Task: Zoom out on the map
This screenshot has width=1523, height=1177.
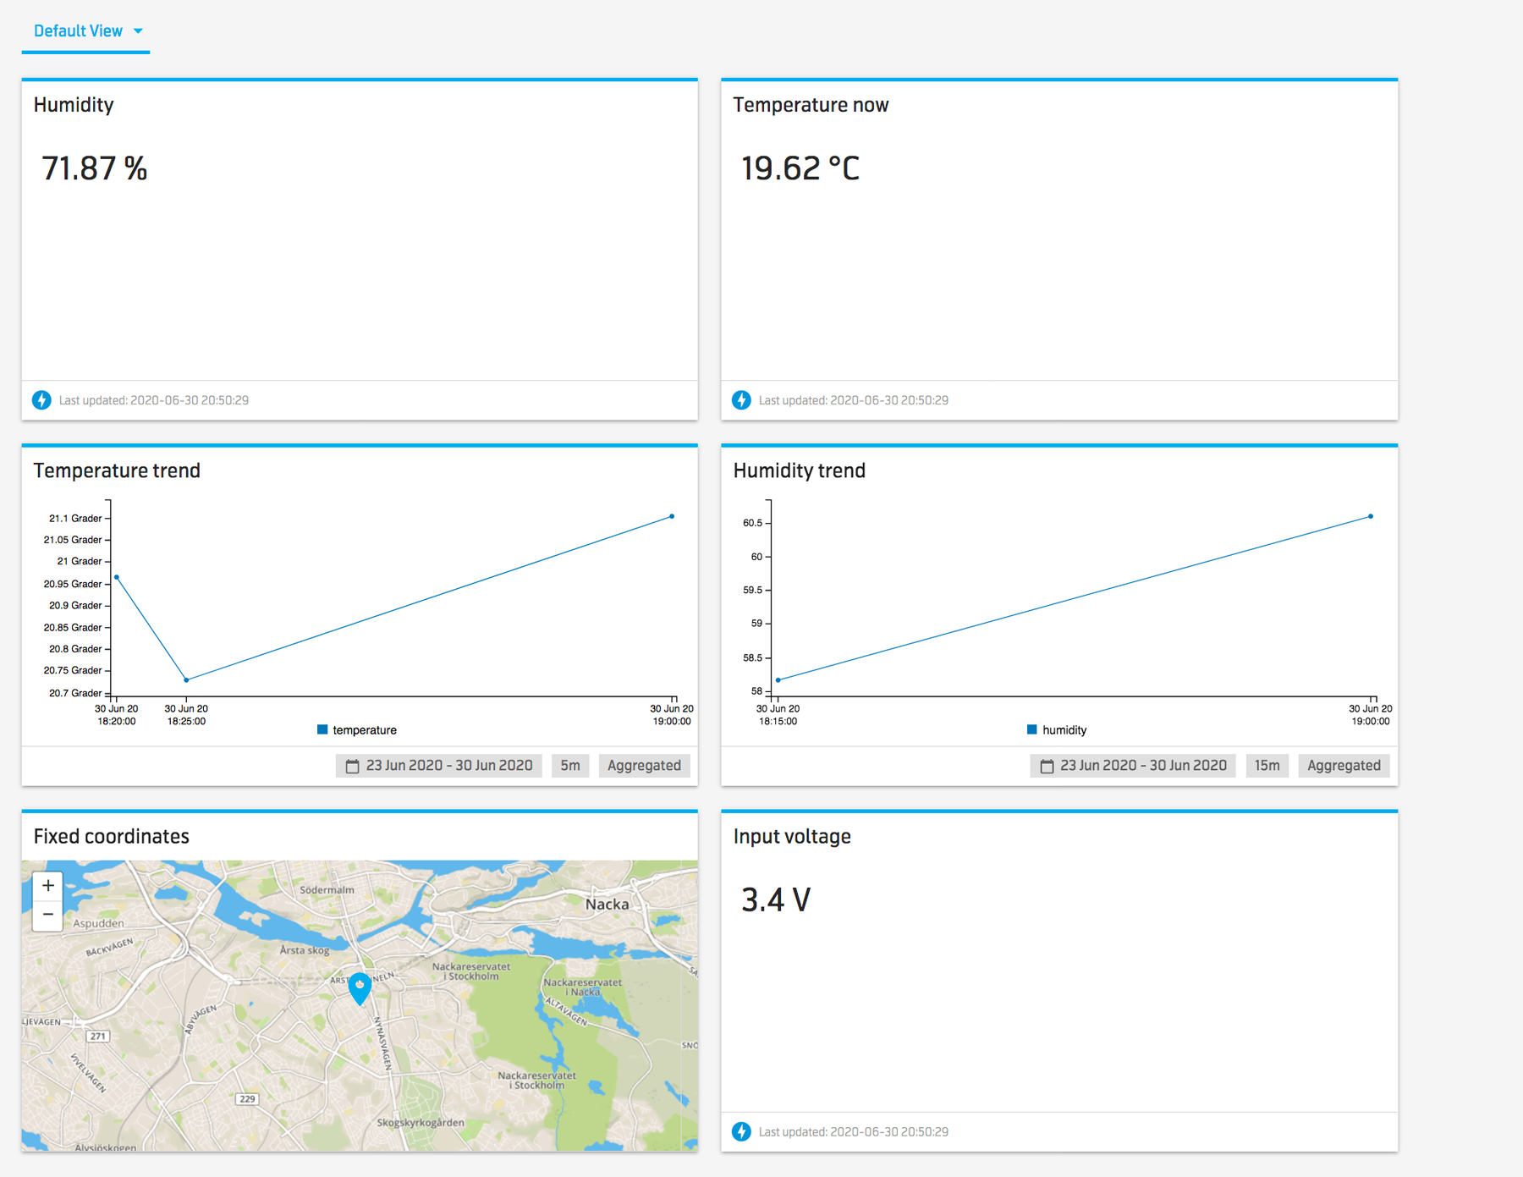Action: (x=48, y=915)
